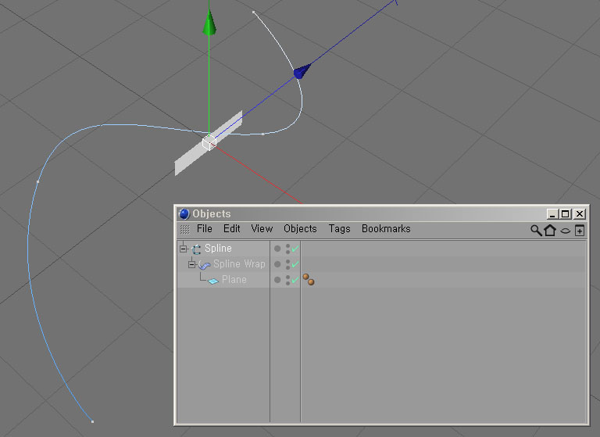Select the Spline object name

pyautogui.click(x=218, y=248)
